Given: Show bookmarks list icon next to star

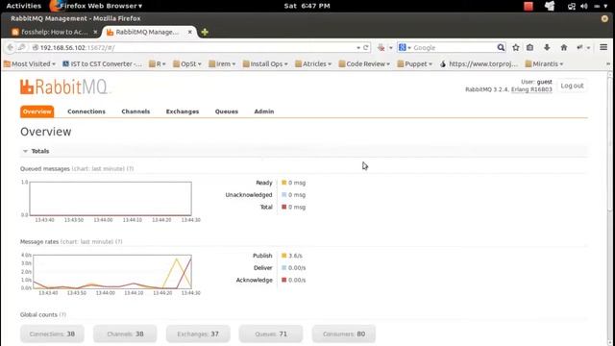Looking at the screenshot, I should pos(529,47).
